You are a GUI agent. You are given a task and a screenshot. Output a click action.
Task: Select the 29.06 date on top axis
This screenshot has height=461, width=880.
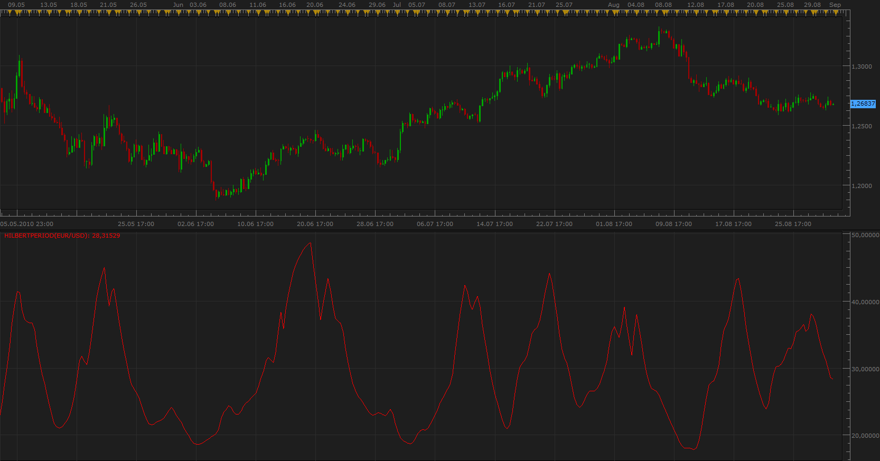coord(377,5)
